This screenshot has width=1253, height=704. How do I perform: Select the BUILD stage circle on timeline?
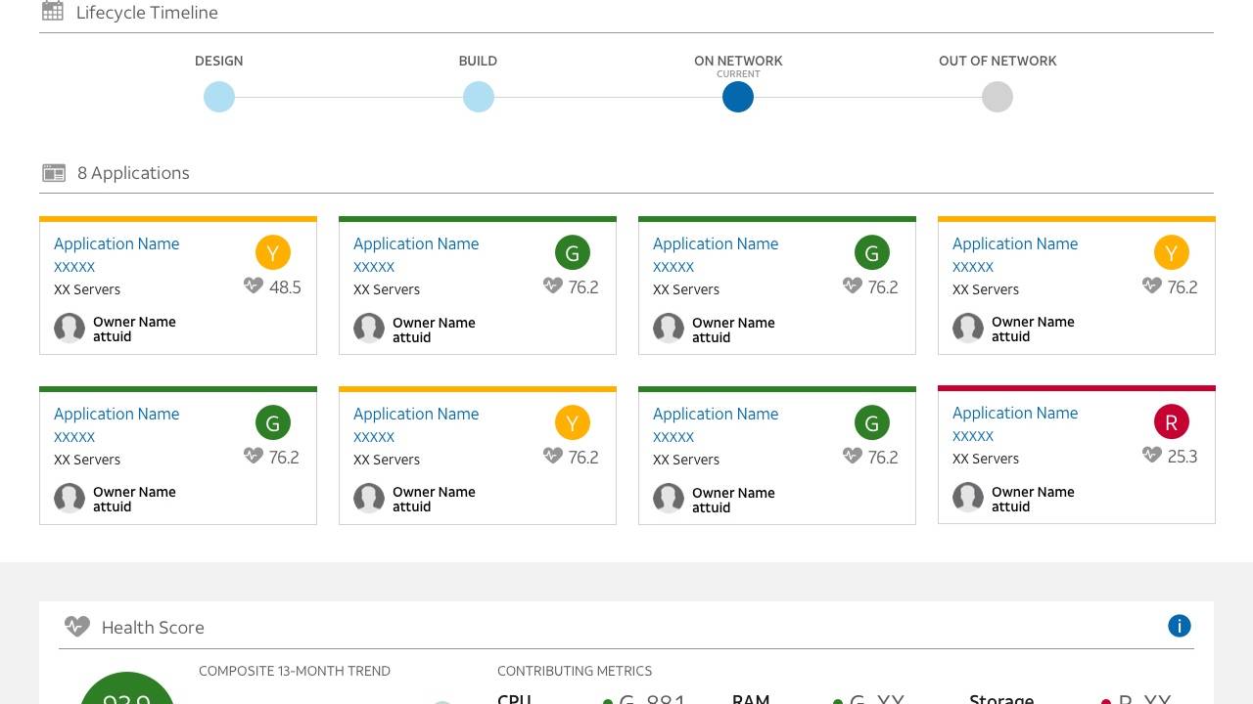(x=478, y=97)
